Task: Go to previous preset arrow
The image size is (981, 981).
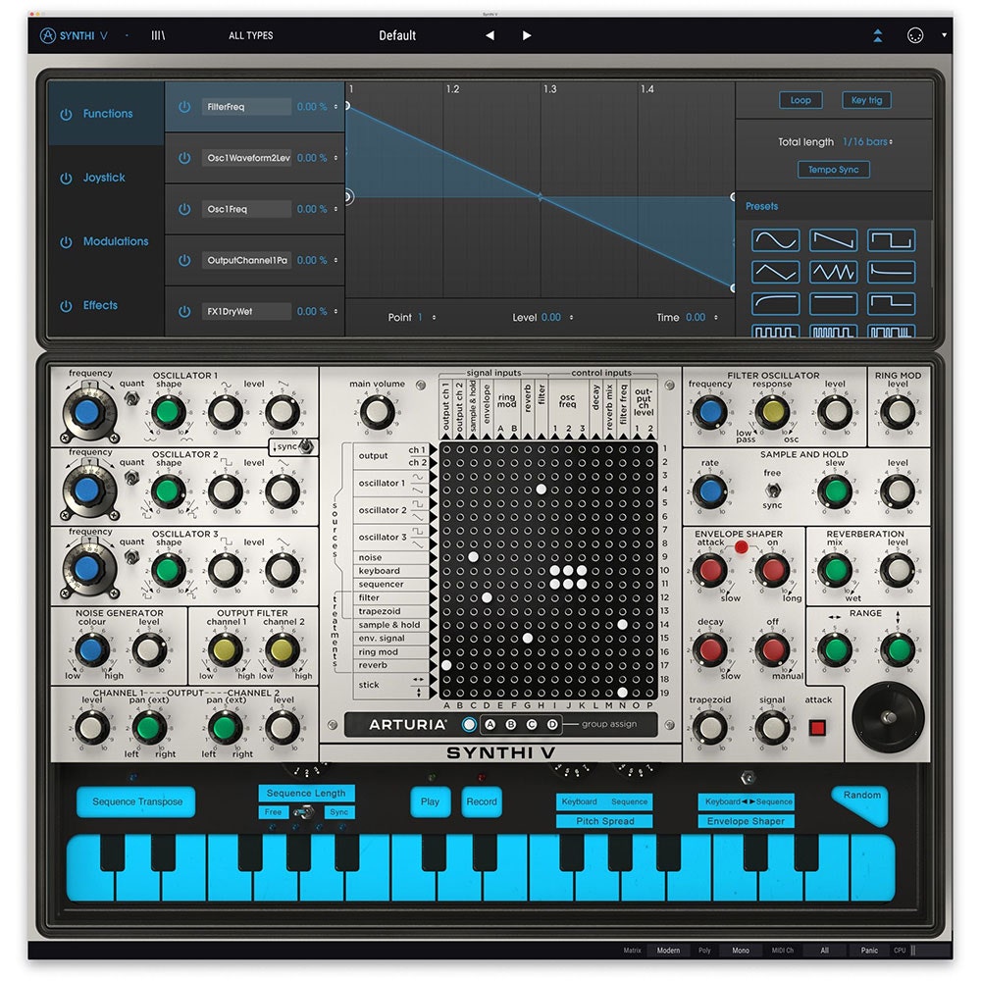Action: click(x=490, y=35)
